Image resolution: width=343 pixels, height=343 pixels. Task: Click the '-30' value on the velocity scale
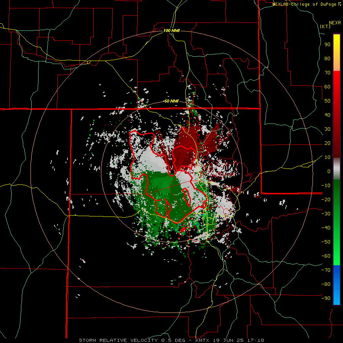coord(326,214)
